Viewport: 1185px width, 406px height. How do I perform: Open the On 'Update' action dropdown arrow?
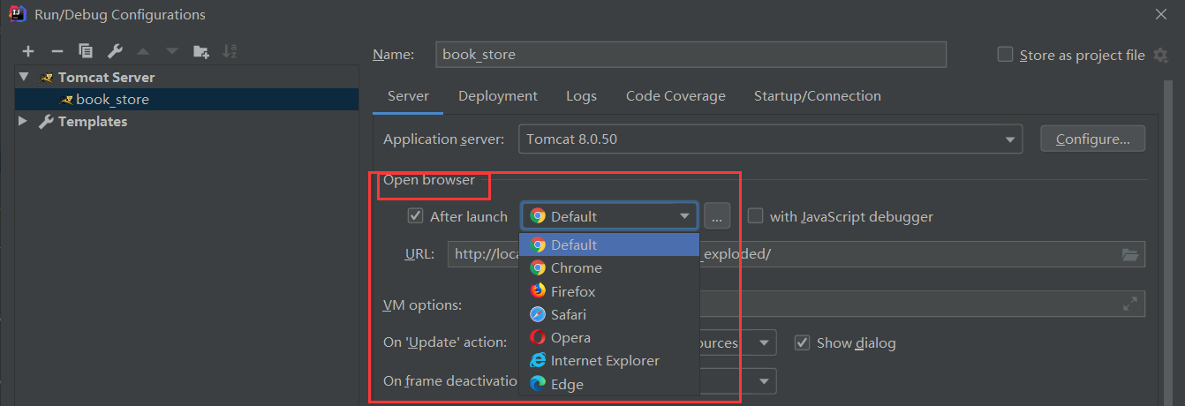click(x=764, y=342)
